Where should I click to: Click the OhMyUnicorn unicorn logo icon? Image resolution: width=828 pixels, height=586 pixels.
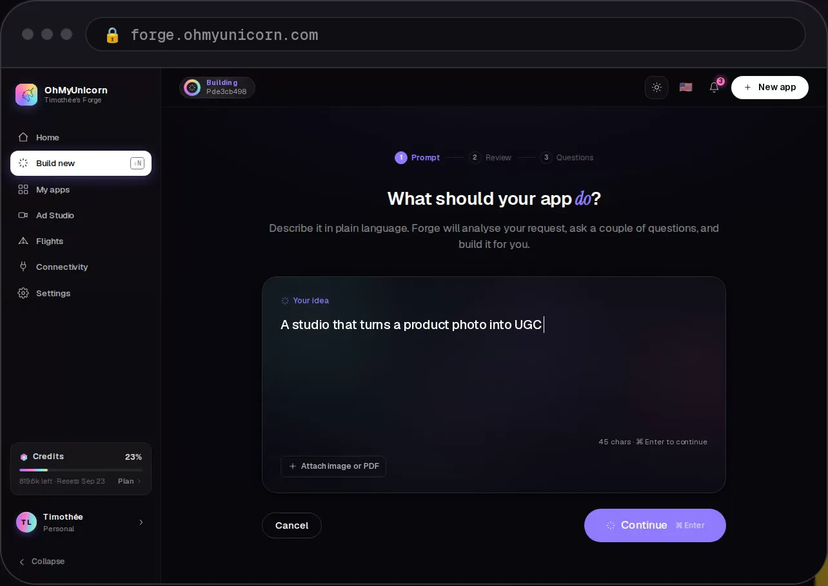tap(26, 95)
